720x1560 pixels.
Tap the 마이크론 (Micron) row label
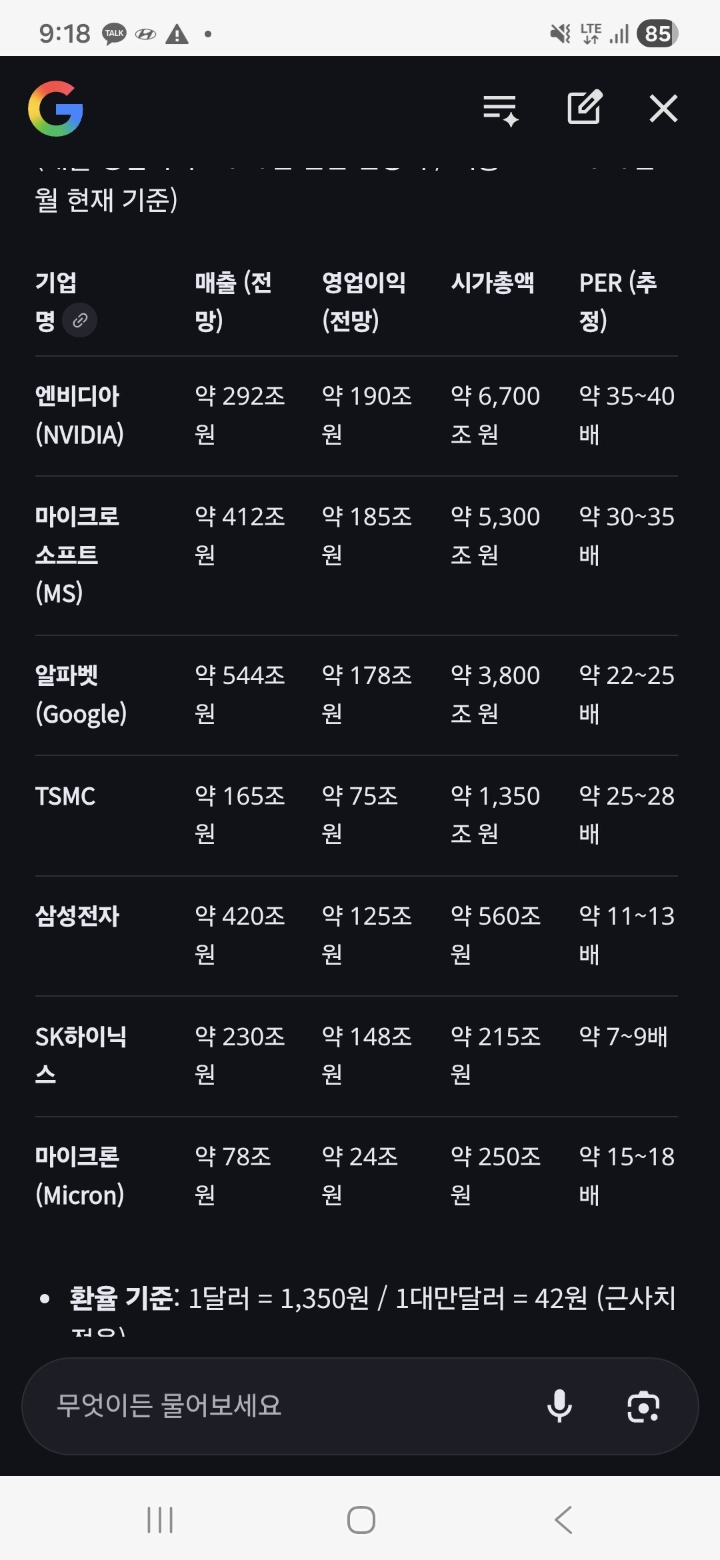tap(79, 1175)
